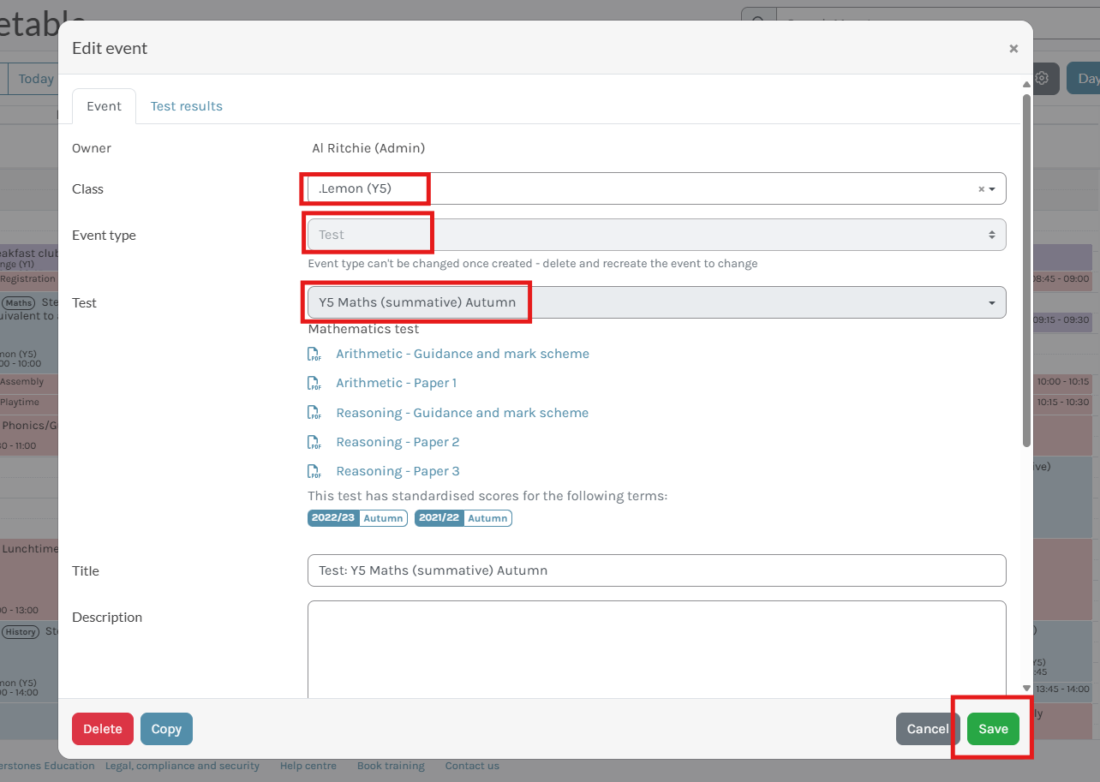Delete this event
Image resolution: width=1100 pixels, height=782 pixels.
102,729
